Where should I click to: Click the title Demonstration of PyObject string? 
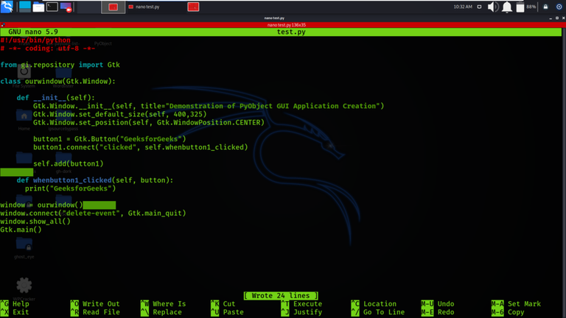pyautogui.click(x=273, y=106)
